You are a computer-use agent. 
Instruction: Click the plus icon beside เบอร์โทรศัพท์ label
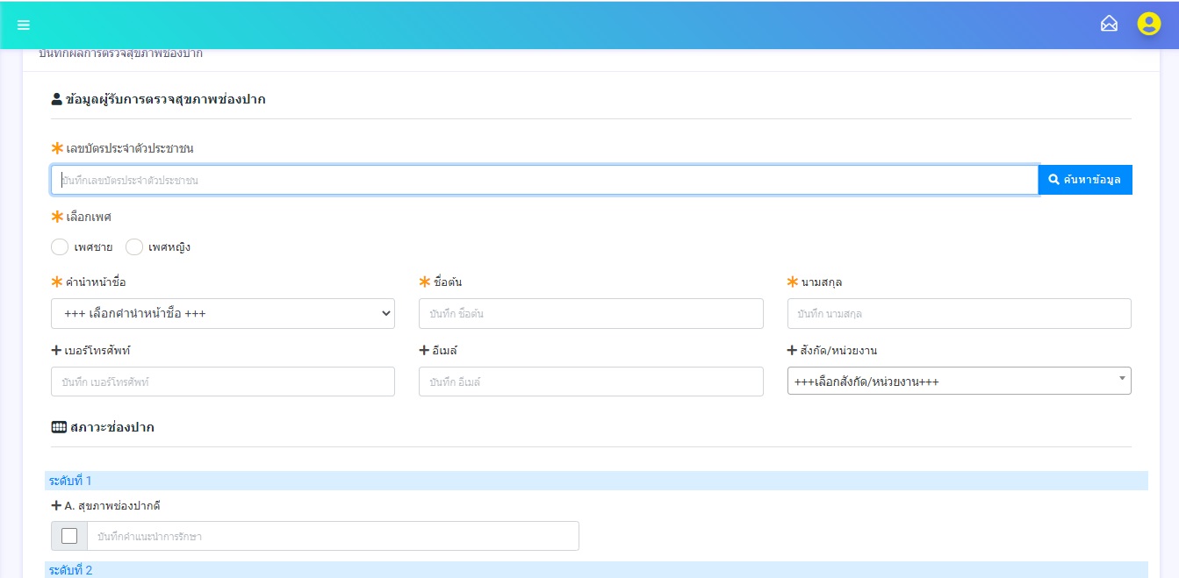tap(56, 350)
